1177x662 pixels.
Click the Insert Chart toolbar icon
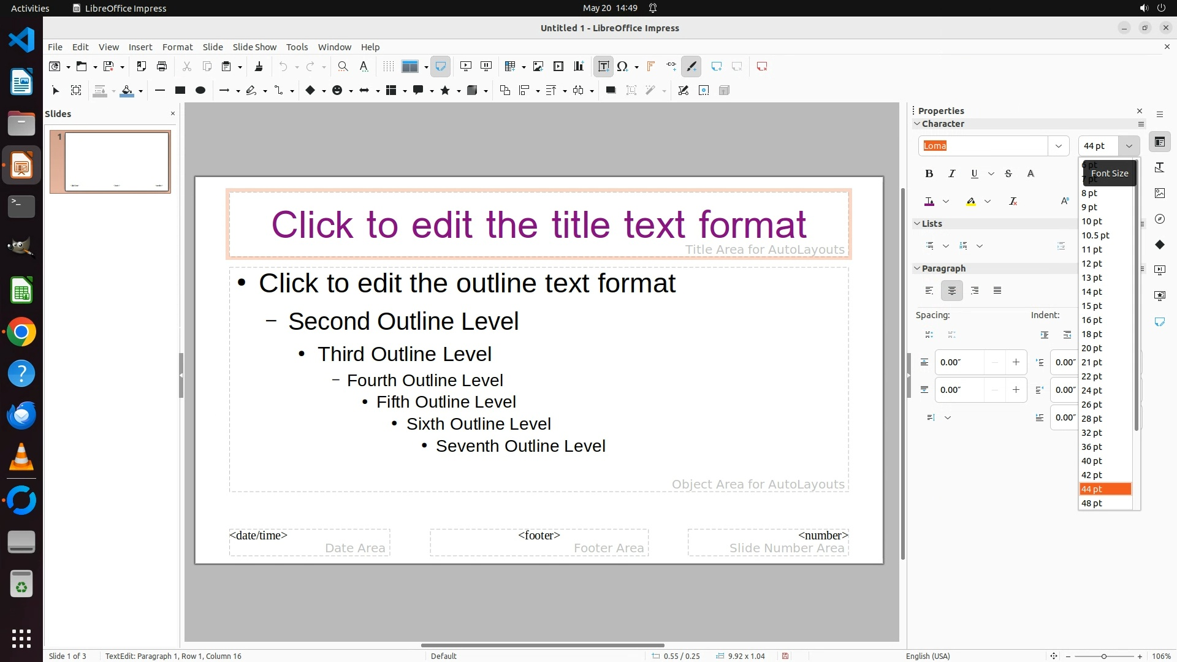(578, 66)
